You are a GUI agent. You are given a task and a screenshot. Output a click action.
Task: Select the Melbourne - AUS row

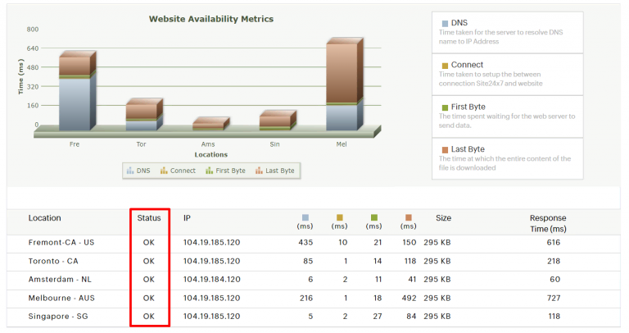pos(314,298)
